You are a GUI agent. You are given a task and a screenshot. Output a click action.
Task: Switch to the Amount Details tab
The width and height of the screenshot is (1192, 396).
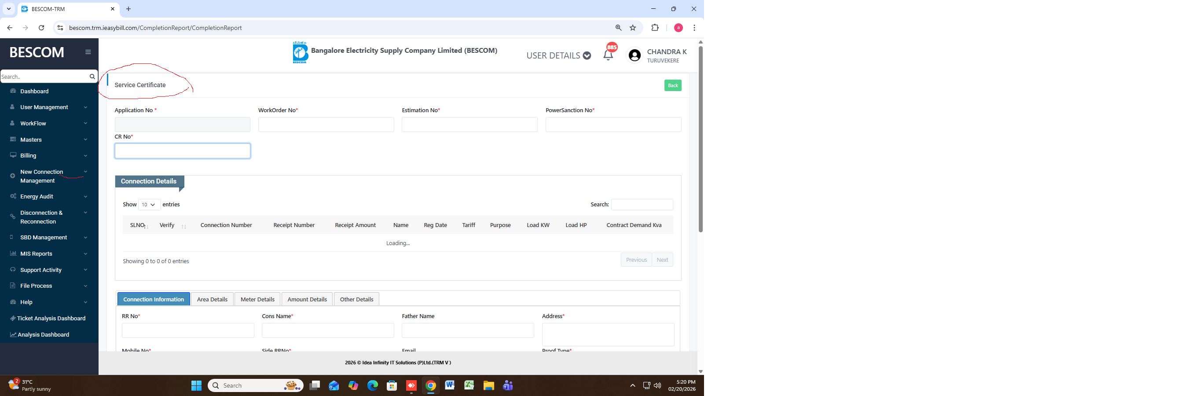pyautogui.click(x=307, y=299)
